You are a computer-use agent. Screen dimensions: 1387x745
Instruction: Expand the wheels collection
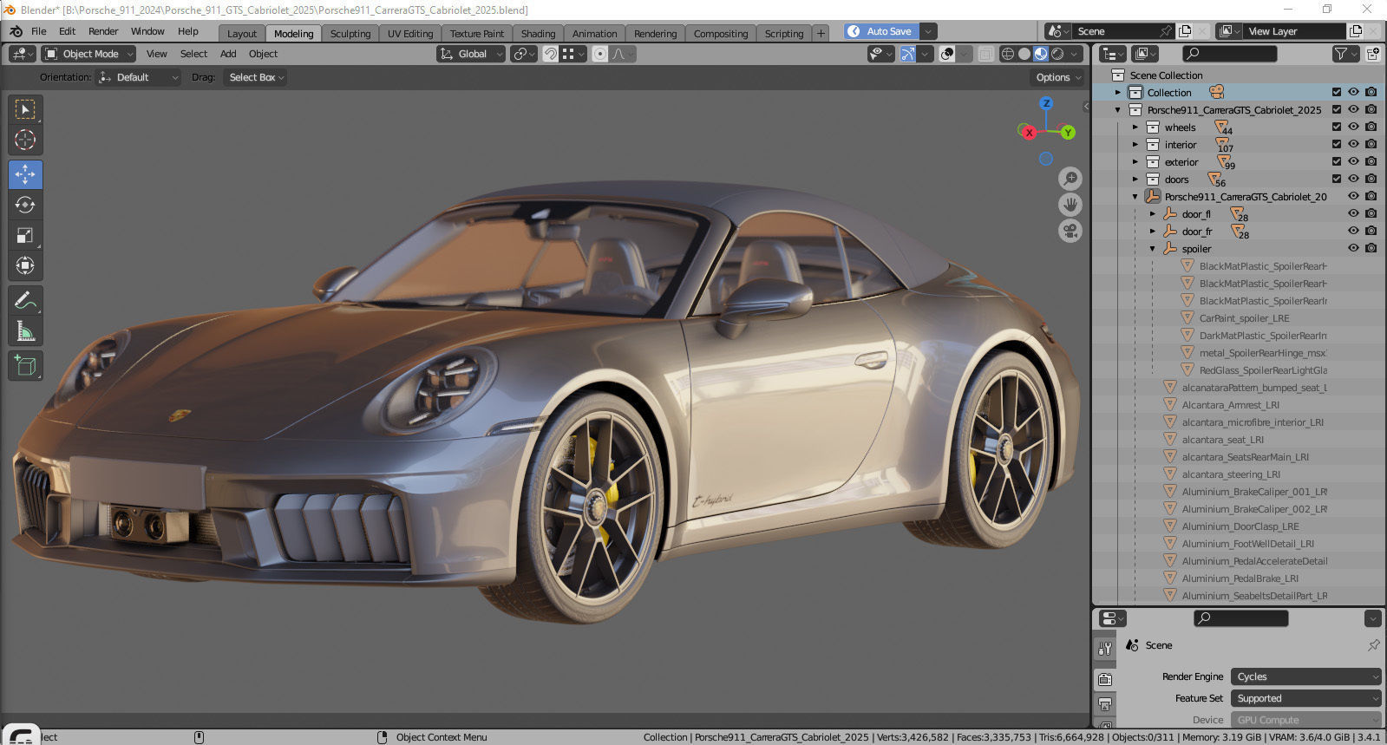(1135, 127)
